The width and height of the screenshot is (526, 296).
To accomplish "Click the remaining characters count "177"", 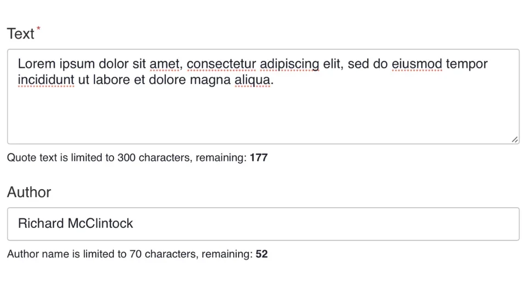I will pos(259,158).
